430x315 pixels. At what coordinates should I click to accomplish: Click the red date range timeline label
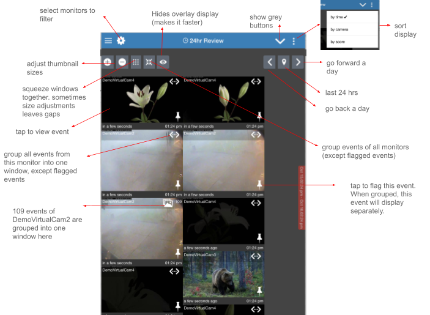tap(302, 198)
